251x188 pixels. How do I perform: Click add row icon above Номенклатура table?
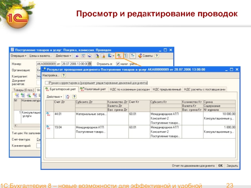pyautogui.click(x=17, y=95)
